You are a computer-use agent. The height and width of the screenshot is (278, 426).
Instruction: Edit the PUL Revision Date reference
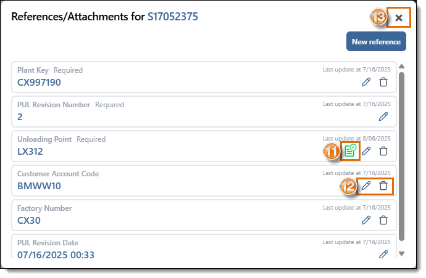[x=383, y=253]
